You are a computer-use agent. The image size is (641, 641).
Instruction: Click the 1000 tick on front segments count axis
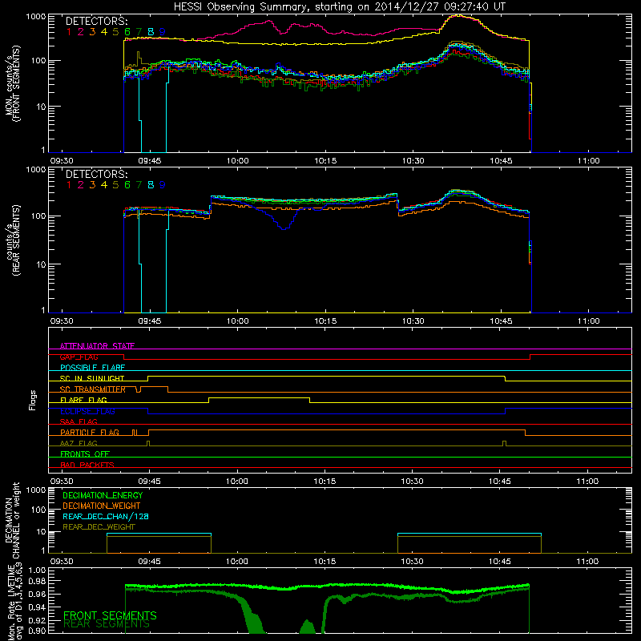tap(36, 17)
